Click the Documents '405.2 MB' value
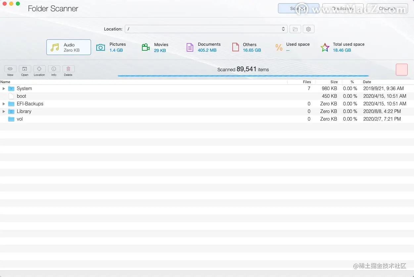414x277 pixels. click(x=207, y=50)
